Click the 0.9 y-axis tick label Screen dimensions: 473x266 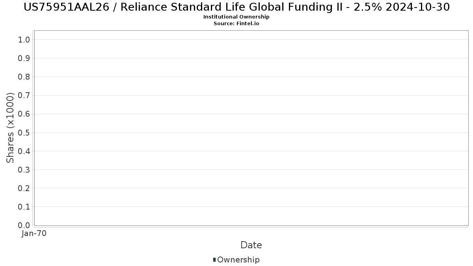point(24,58)
